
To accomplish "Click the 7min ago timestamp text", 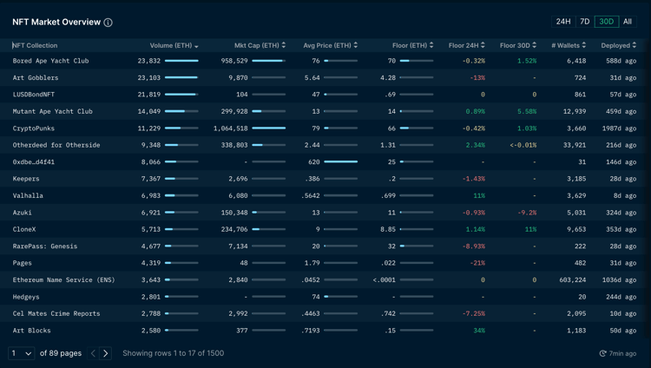I will click(622, 353).
